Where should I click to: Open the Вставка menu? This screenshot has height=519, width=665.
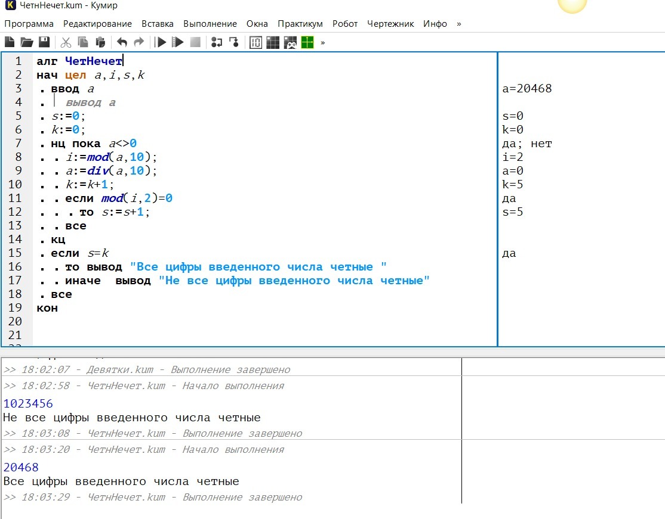point(158,24)
